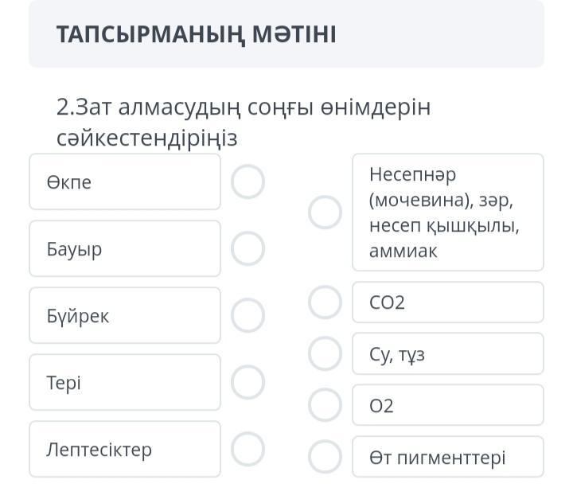Click the Бауыр option box

coord(125,248)
